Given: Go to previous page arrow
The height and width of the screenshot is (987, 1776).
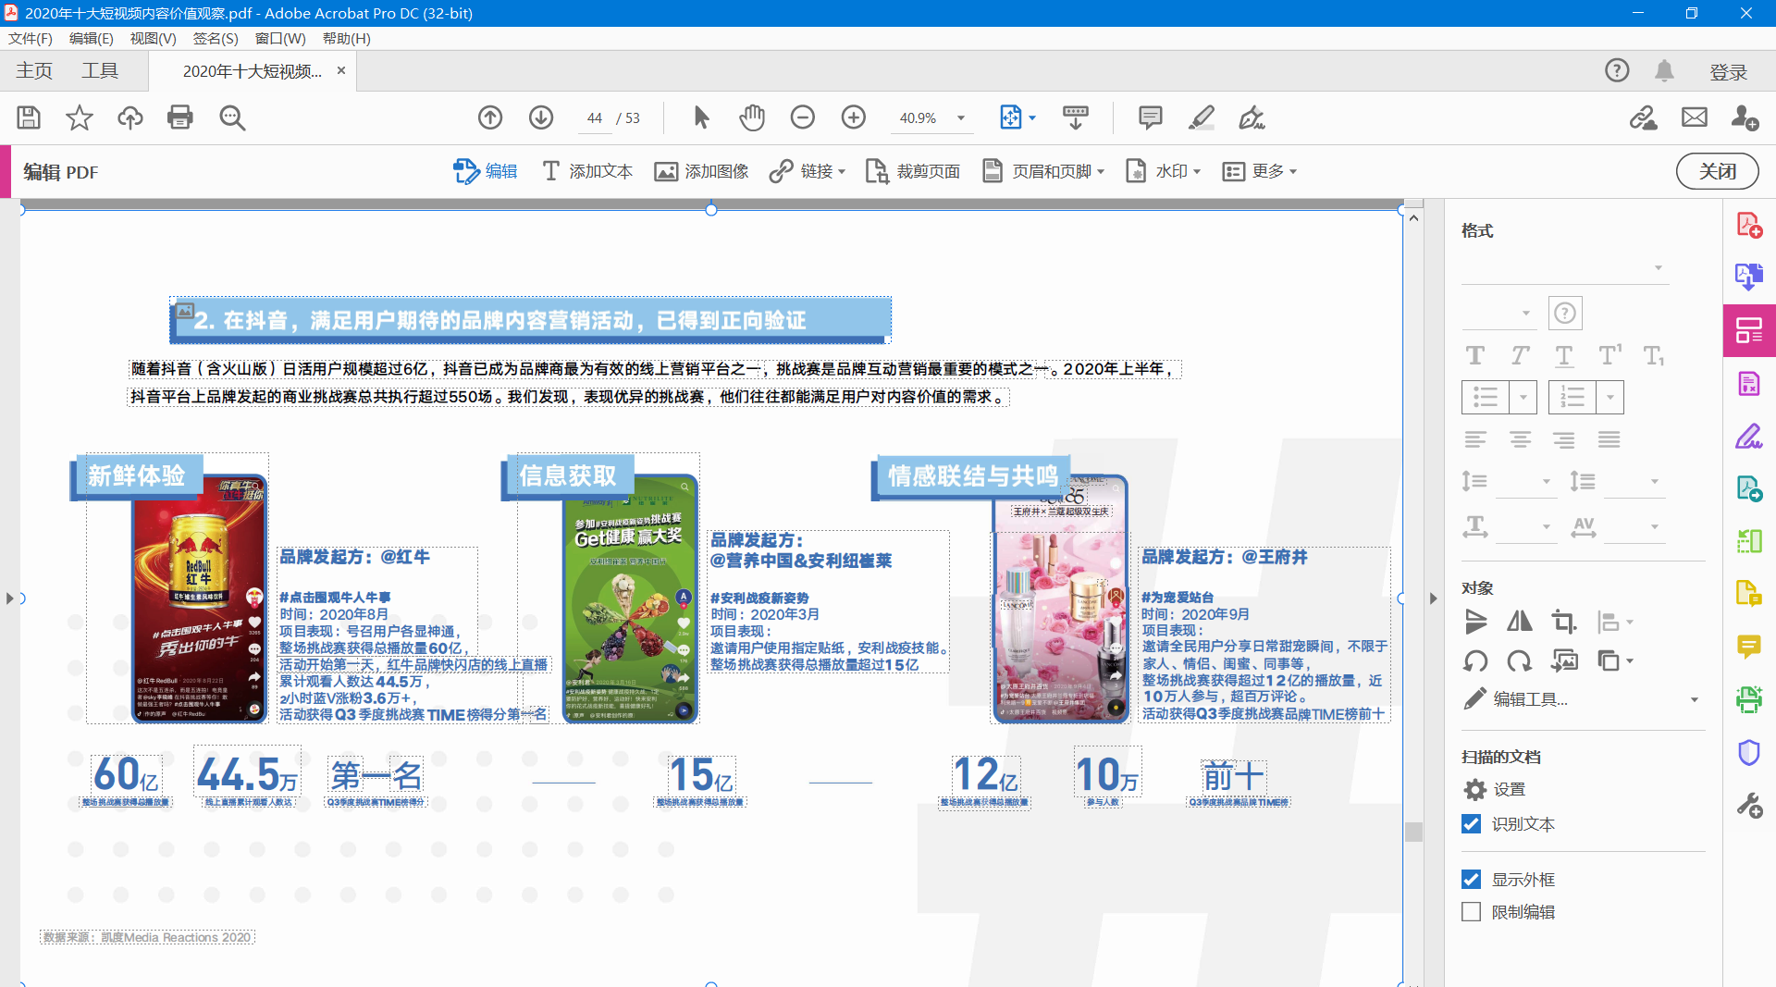Looking at the screenshot, I should pos(490,117).
